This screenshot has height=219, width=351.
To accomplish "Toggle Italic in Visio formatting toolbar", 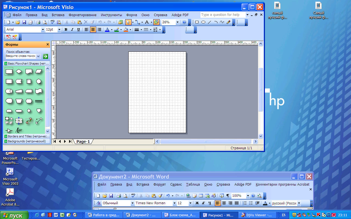I will (x=72, y=30).
